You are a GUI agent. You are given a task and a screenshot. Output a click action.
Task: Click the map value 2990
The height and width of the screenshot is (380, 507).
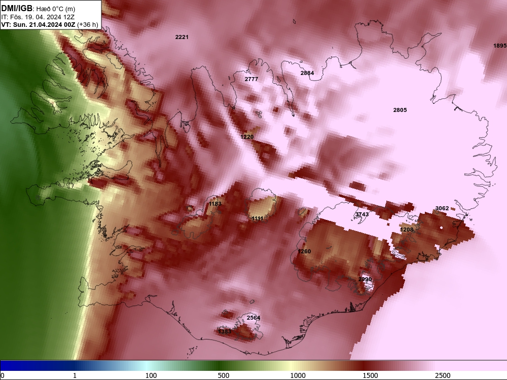coord(365,279)
